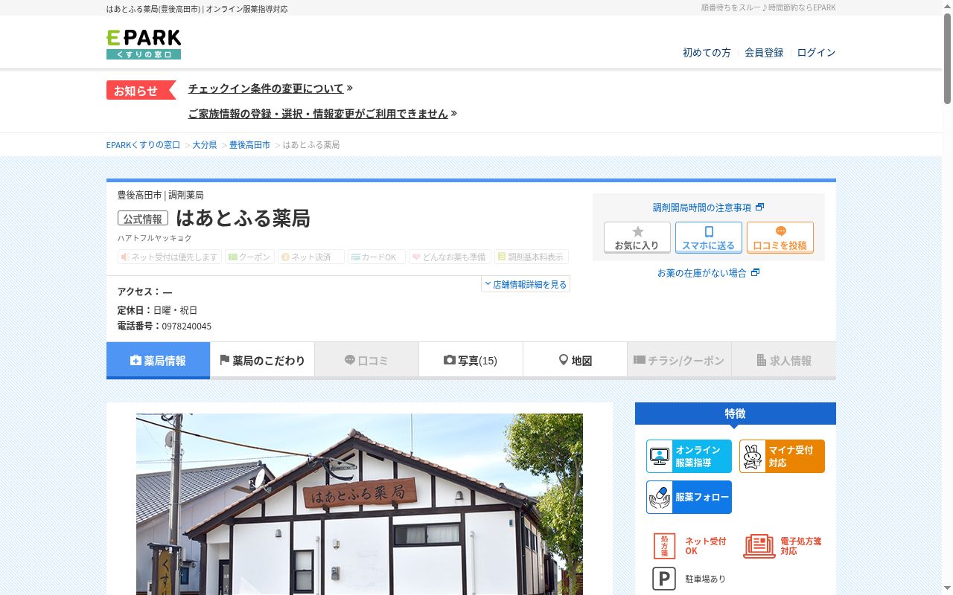Open the 初めての方 link
Screen dimensions: 953x595
[x=707, y=53]
